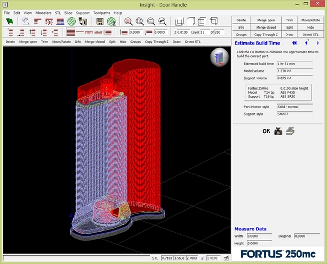
Task: Go back with the left arrow dropdown
Action: click(306, 43)
